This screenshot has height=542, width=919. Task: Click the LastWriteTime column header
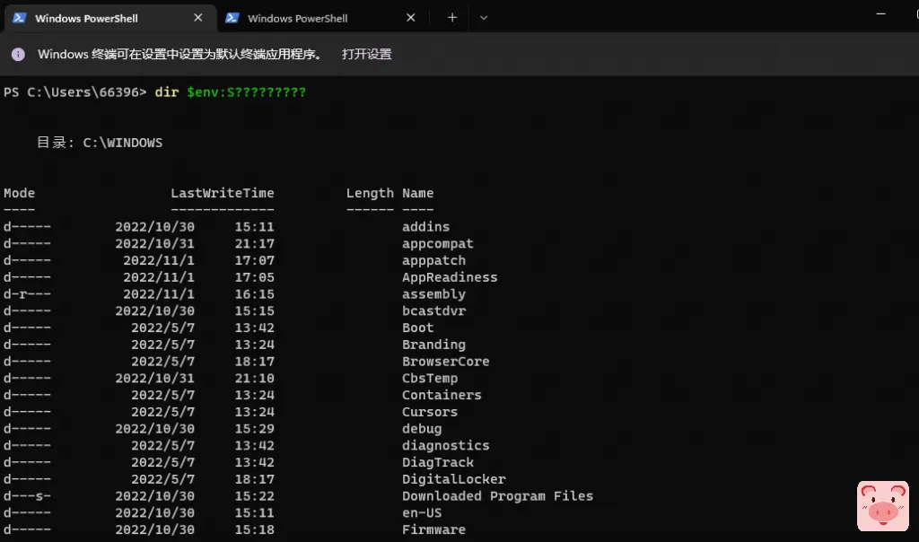[x=222, y=193]
